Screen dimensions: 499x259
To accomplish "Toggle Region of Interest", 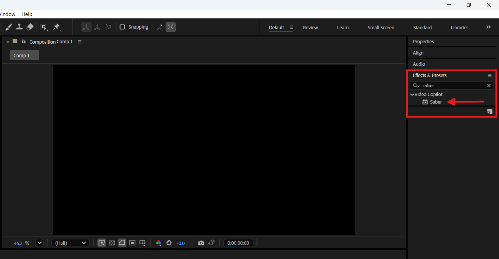I will pos(132,243).
